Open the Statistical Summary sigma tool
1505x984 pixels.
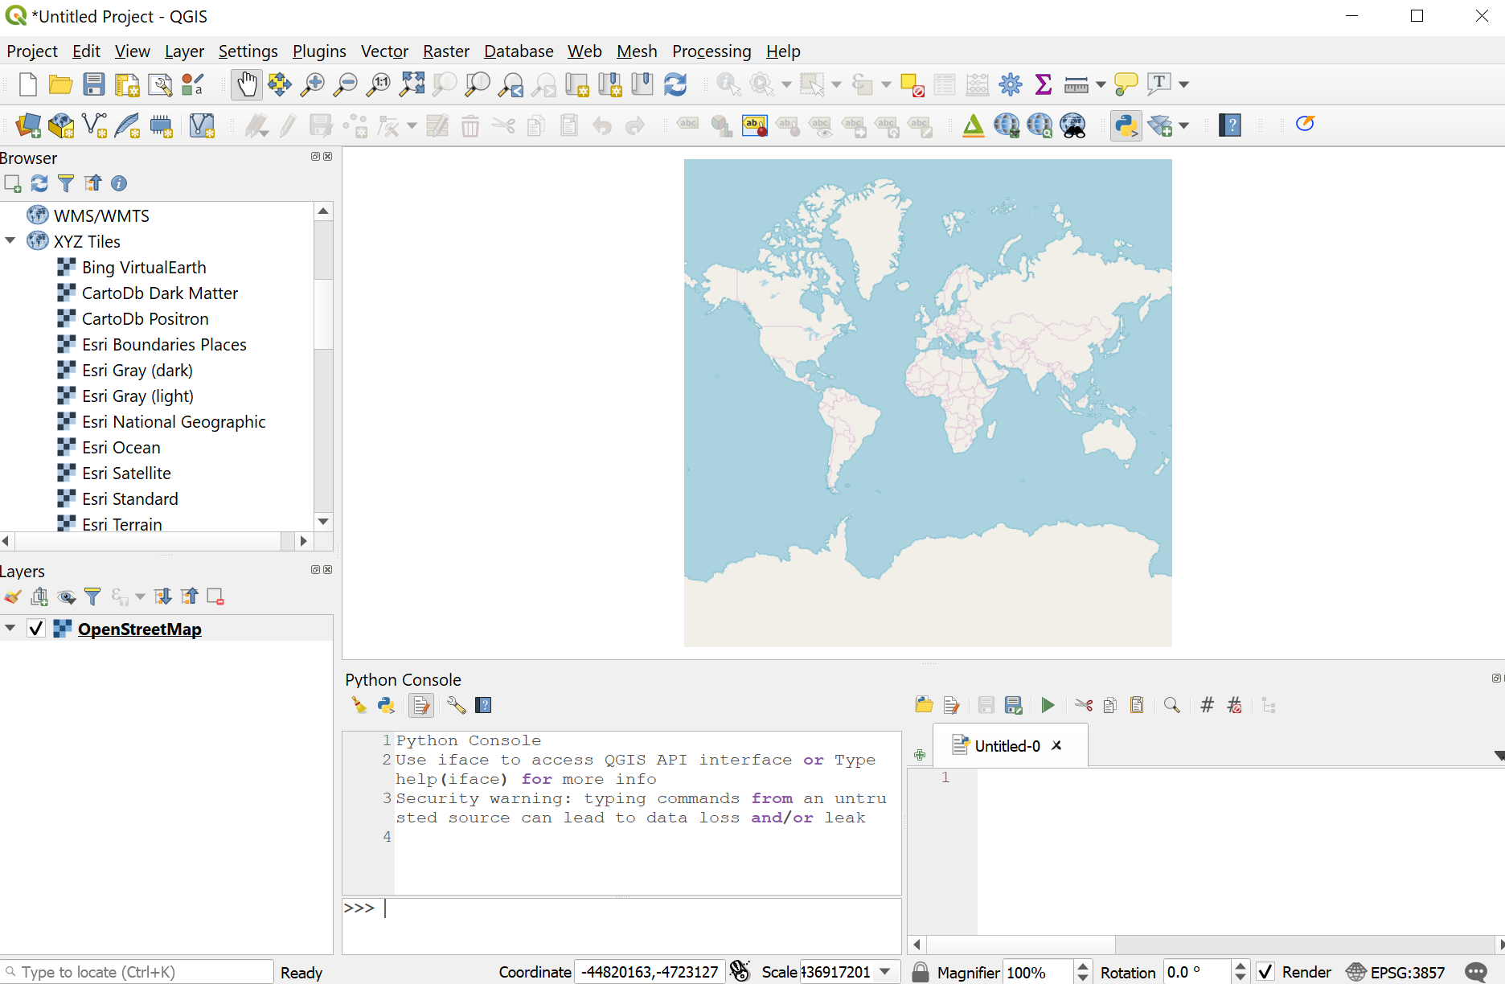point(1043,84)
